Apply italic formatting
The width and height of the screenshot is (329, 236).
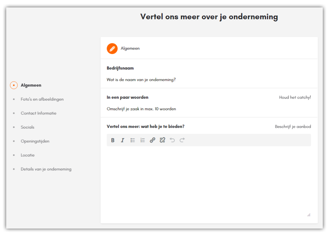122,140
